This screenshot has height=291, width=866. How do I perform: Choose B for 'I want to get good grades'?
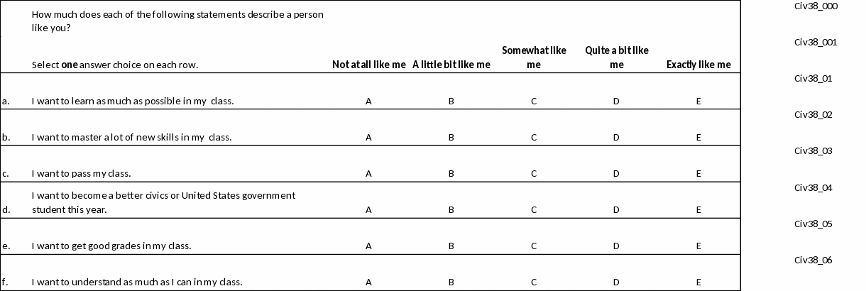(x=451, y=246)
